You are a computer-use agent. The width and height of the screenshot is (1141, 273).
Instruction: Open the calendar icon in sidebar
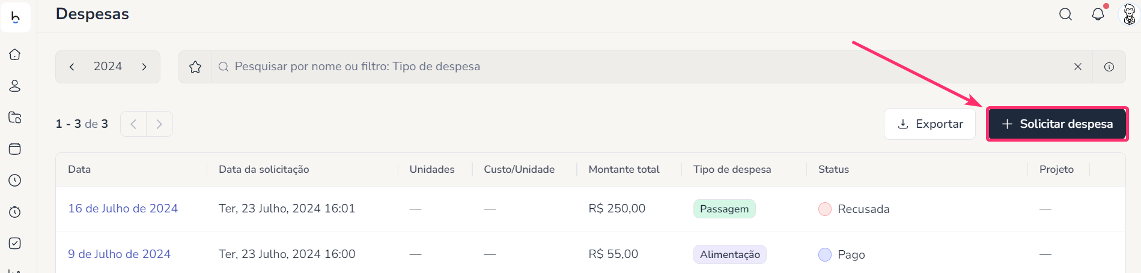click(15, 149)
